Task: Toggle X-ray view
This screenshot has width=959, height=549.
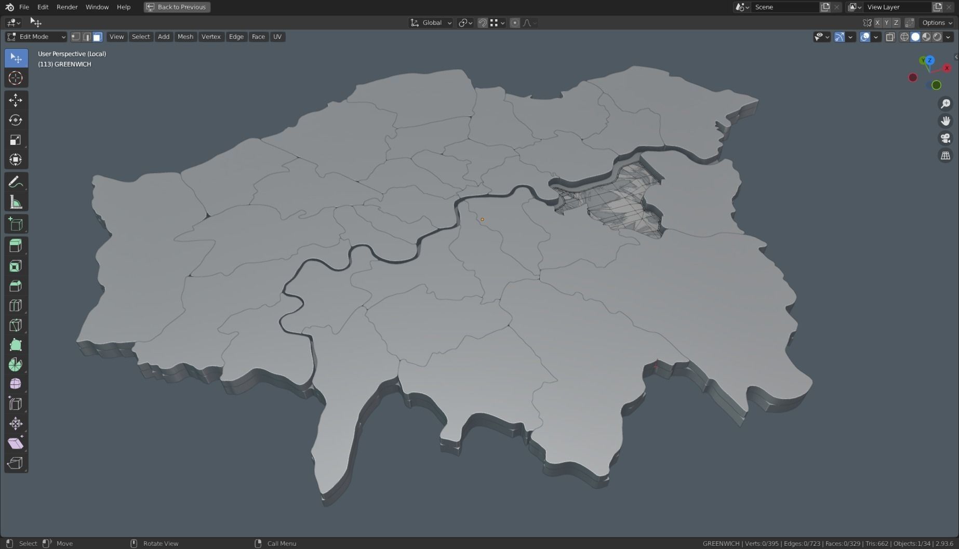Action: [x=890, y=37]
